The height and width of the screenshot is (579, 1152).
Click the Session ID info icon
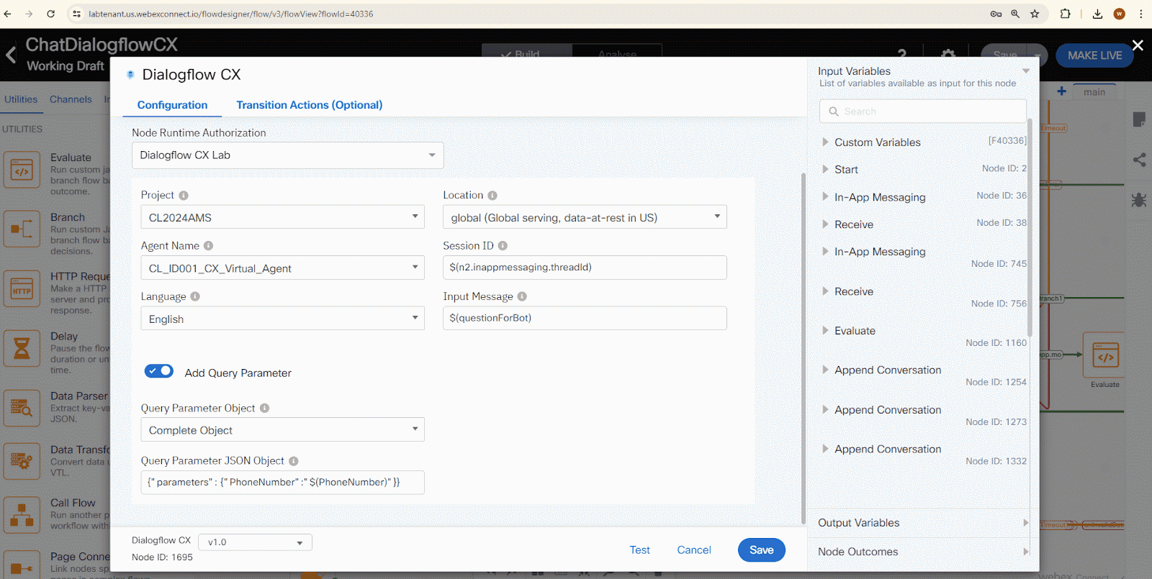coord(503,246)
